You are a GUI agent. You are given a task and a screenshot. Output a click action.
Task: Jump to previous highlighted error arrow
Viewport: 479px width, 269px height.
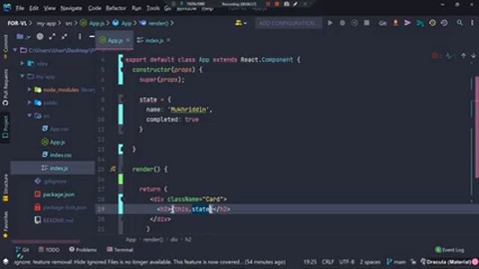coord(463,56)
